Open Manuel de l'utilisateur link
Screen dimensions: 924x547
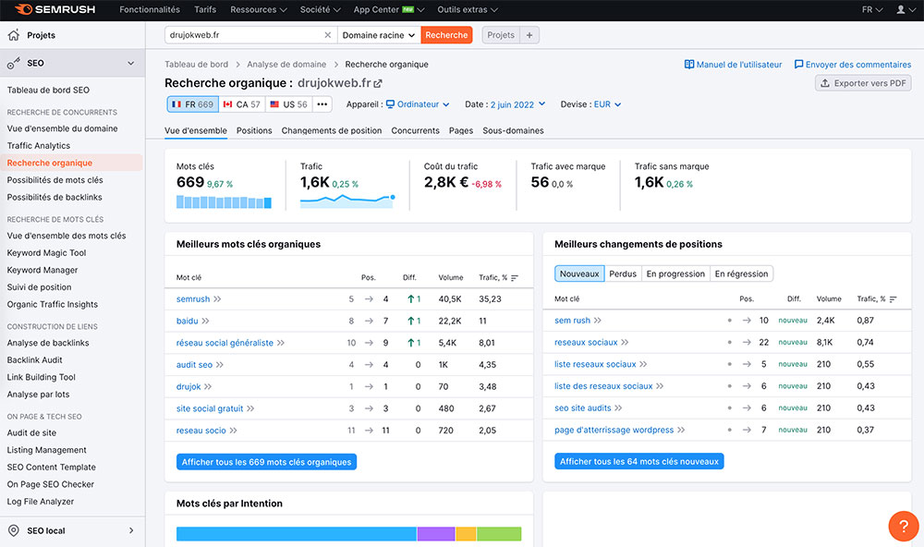point(733,65)
